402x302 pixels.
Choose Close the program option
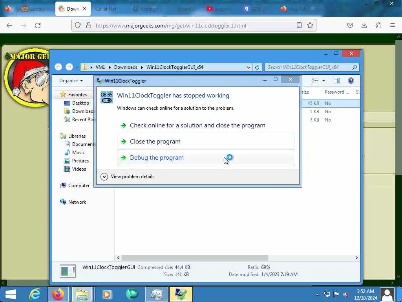(x=206, y=141)
